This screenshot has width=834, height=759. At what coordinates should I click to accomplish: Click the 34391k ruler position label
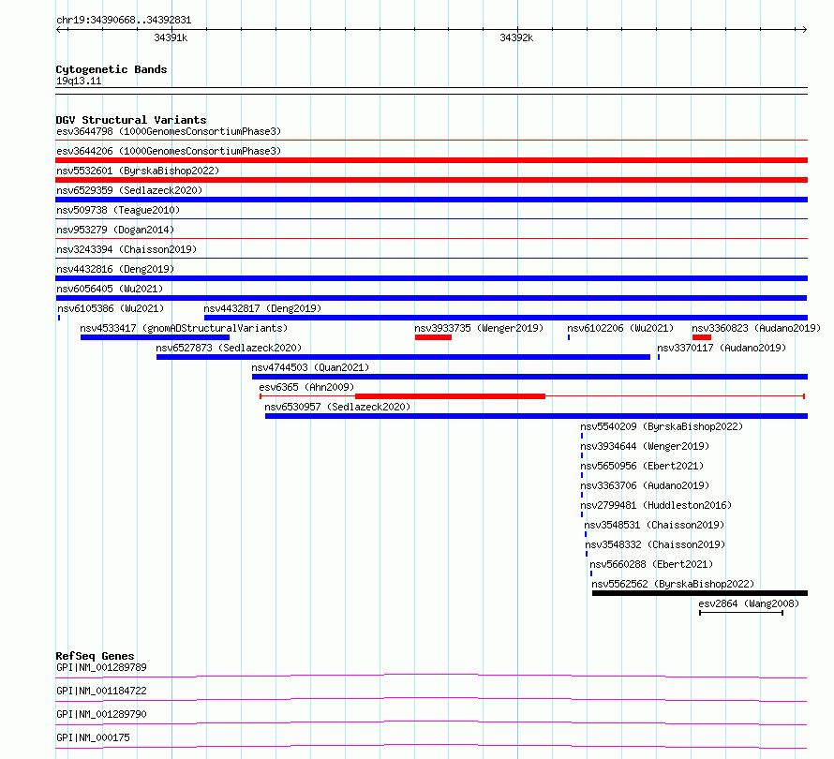tap(171, 37)
